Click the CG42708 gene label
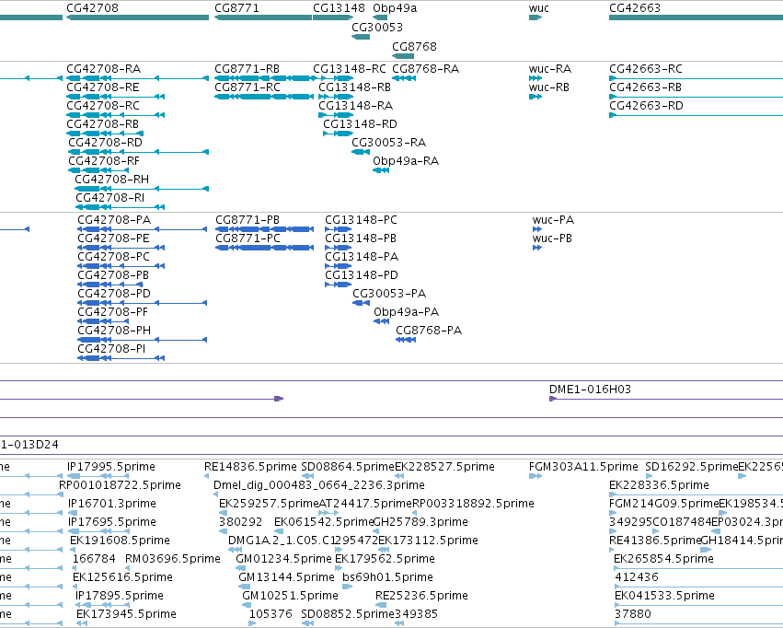The image size is (783, 628). point(92,8)
